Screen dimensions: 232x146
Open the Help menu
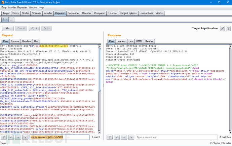[41, 7]
